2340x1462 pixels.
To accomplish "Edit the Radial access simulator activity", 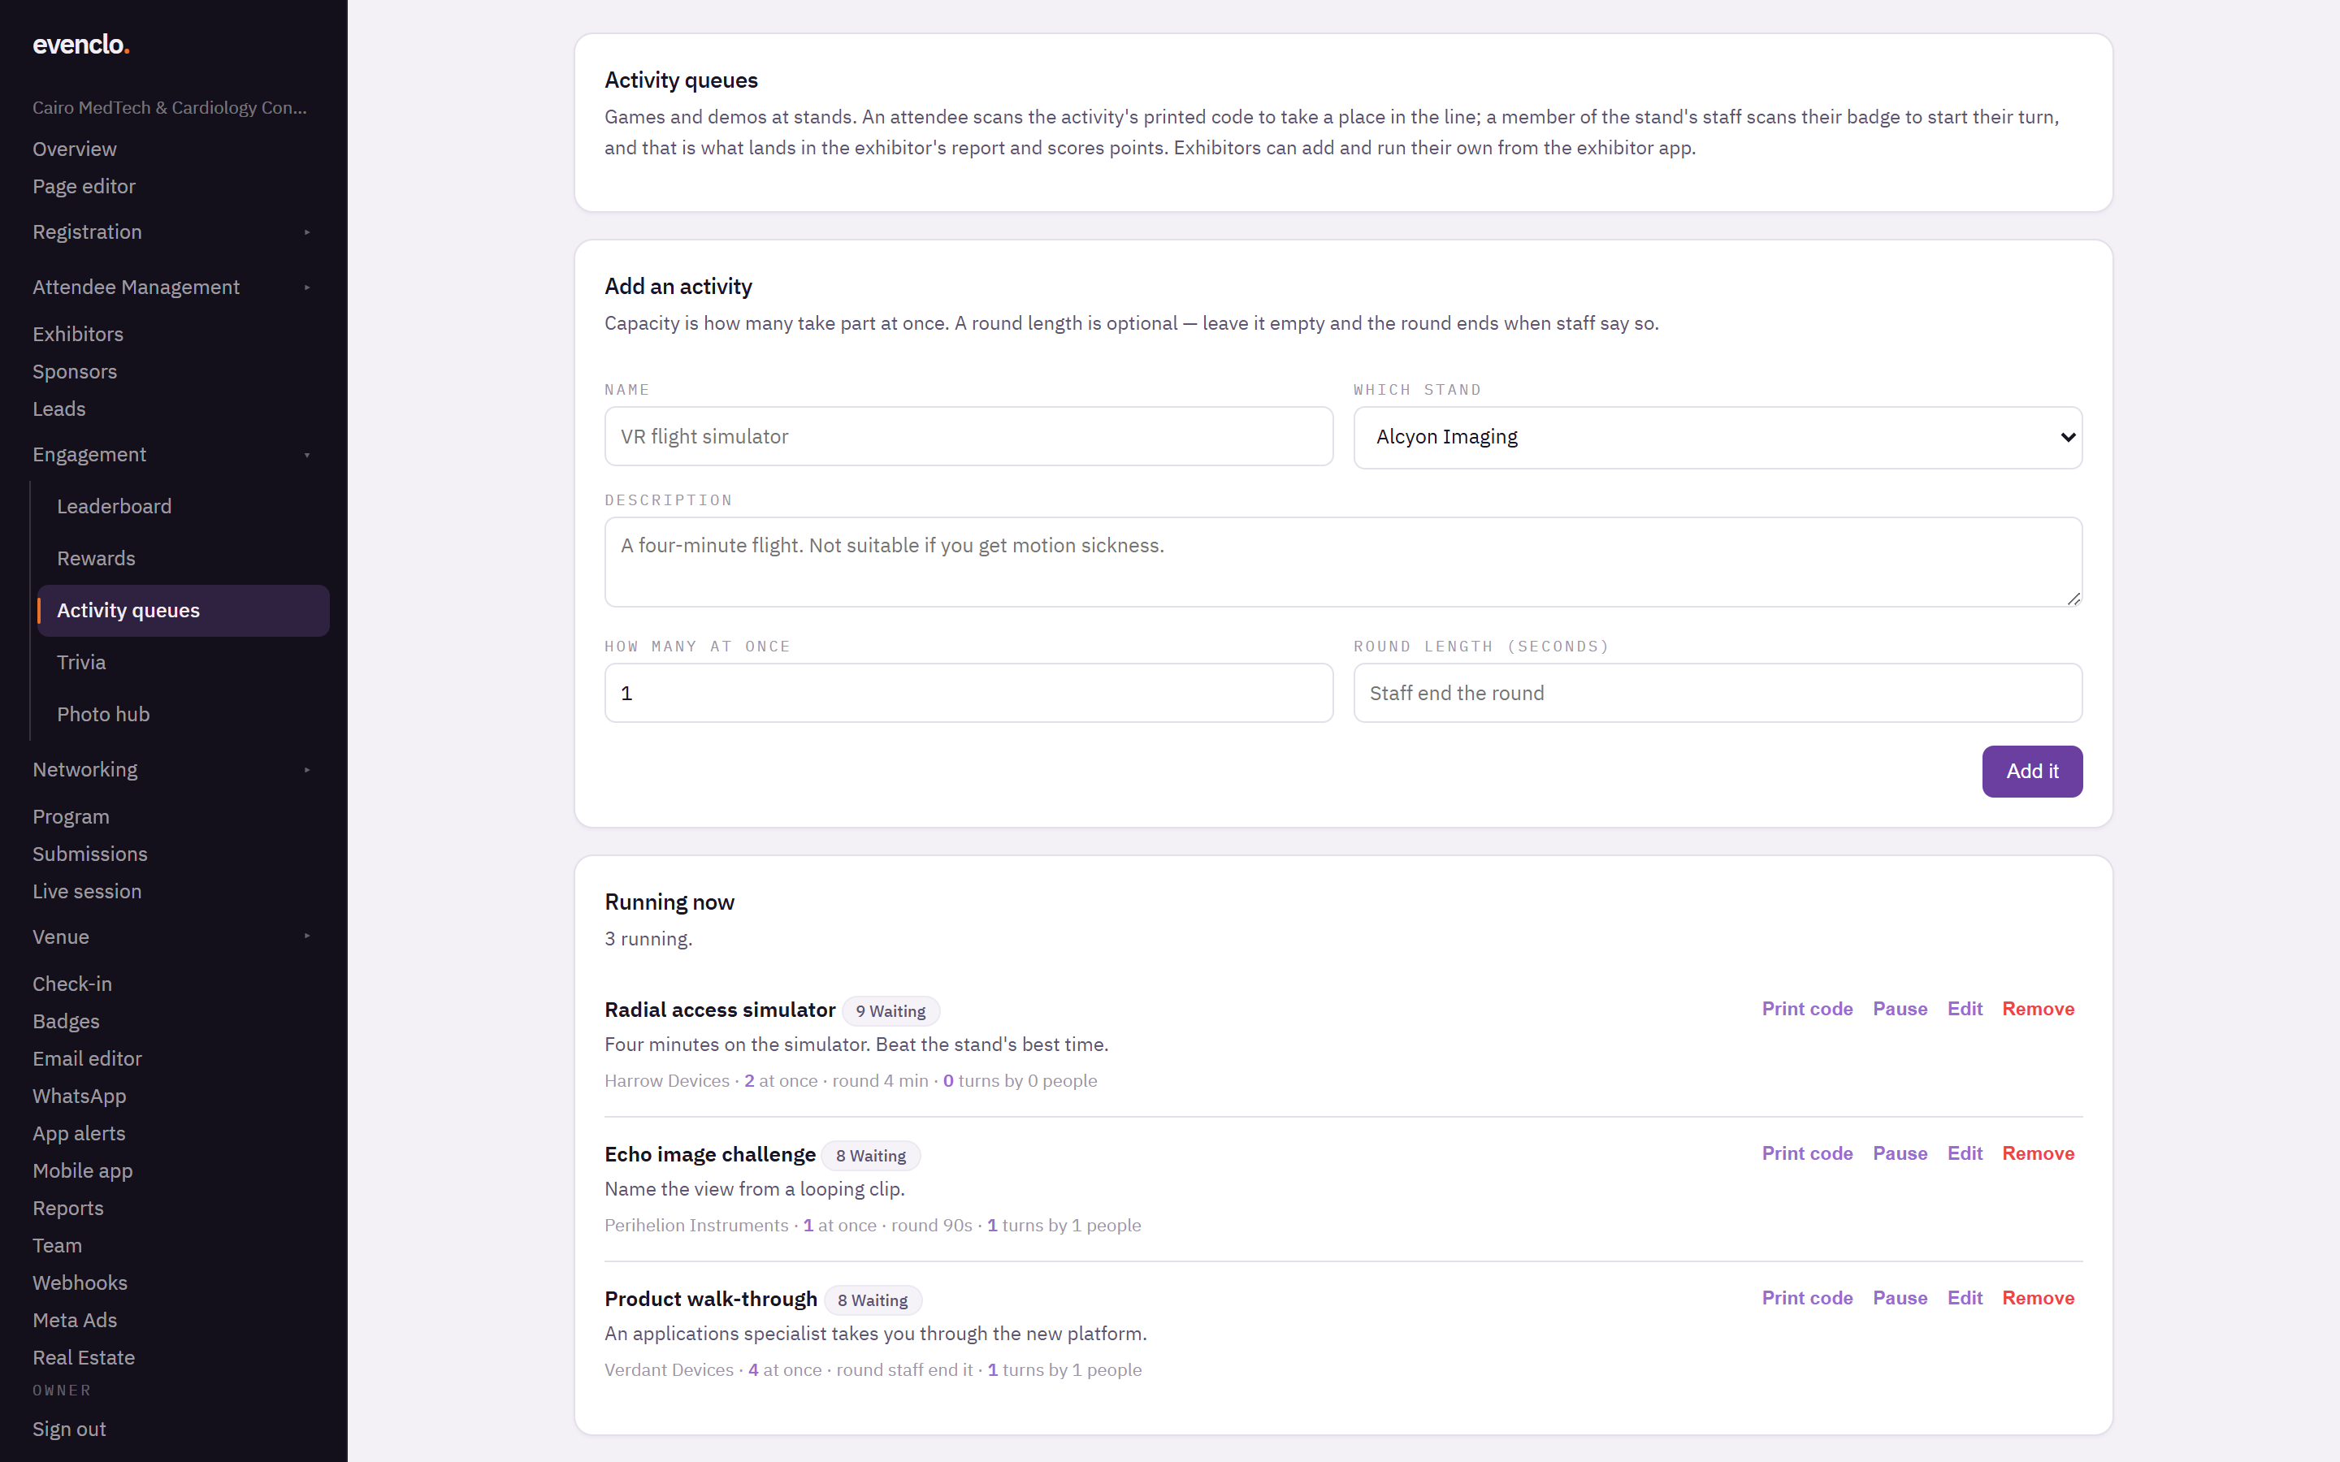I will point(1965,1009).
